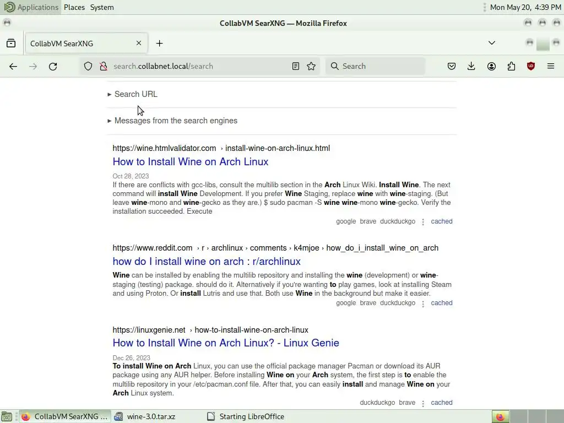The width and height of the screenshot is (564, 423).
Task: Go back to the previous page
Action: (x=13, y=66)
